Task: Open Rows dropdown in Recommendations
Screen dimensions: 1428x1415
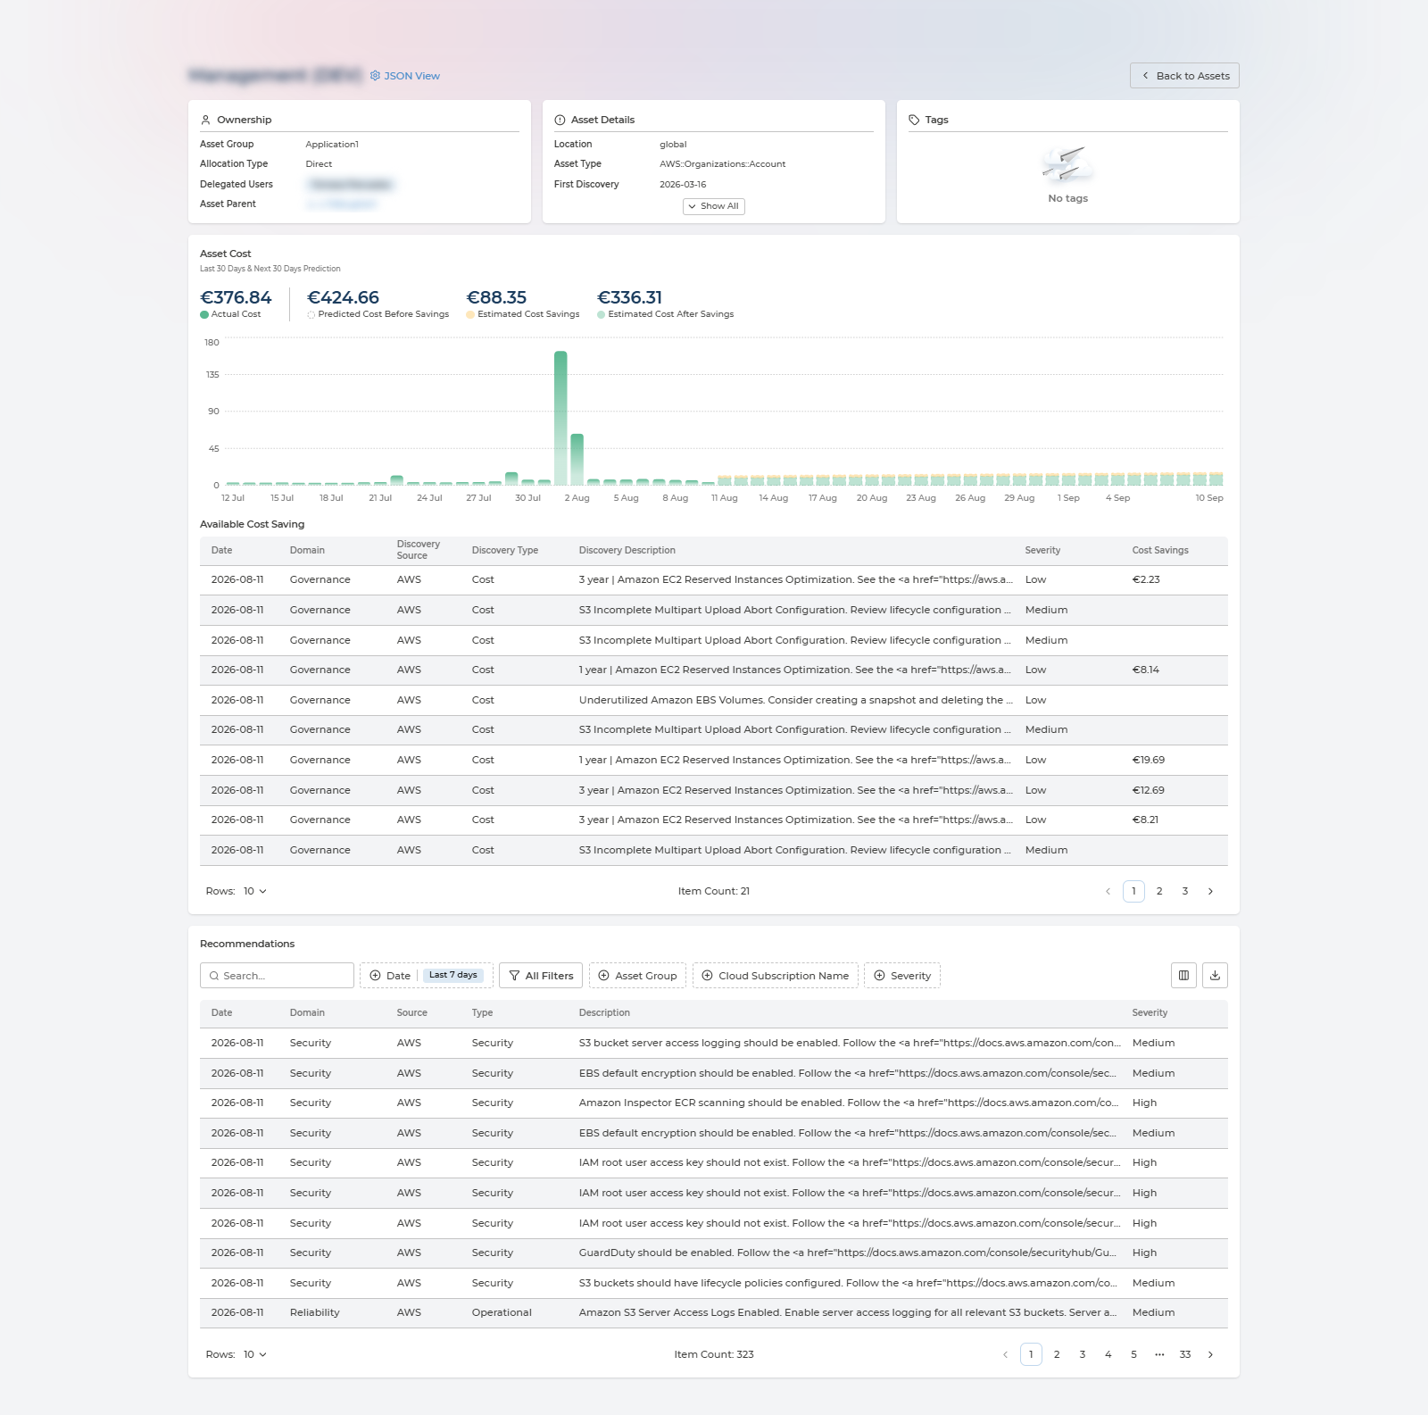Action: coord(255,1354)
